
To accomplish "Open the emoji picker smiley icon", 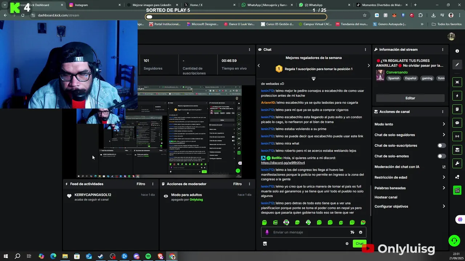I will pyautogui.click(x=360, y=232).
